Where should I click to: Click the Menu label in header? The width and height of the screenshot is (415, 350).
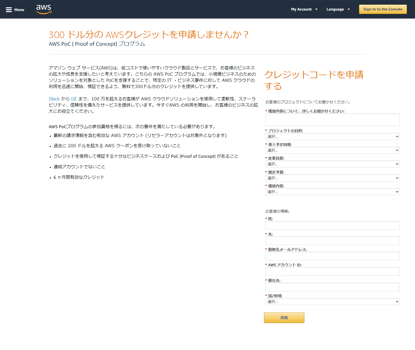pyautogui.click(x=19, y=10)
